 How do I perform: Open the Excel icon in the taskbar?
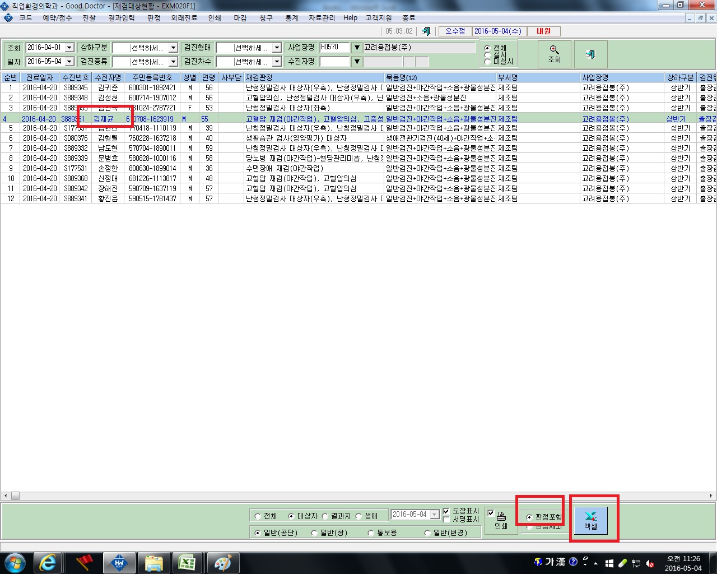tap(187, 563)
